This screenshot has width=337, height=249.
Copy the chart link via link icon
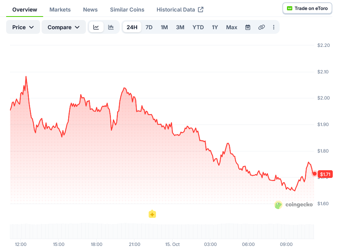point(262,27)
